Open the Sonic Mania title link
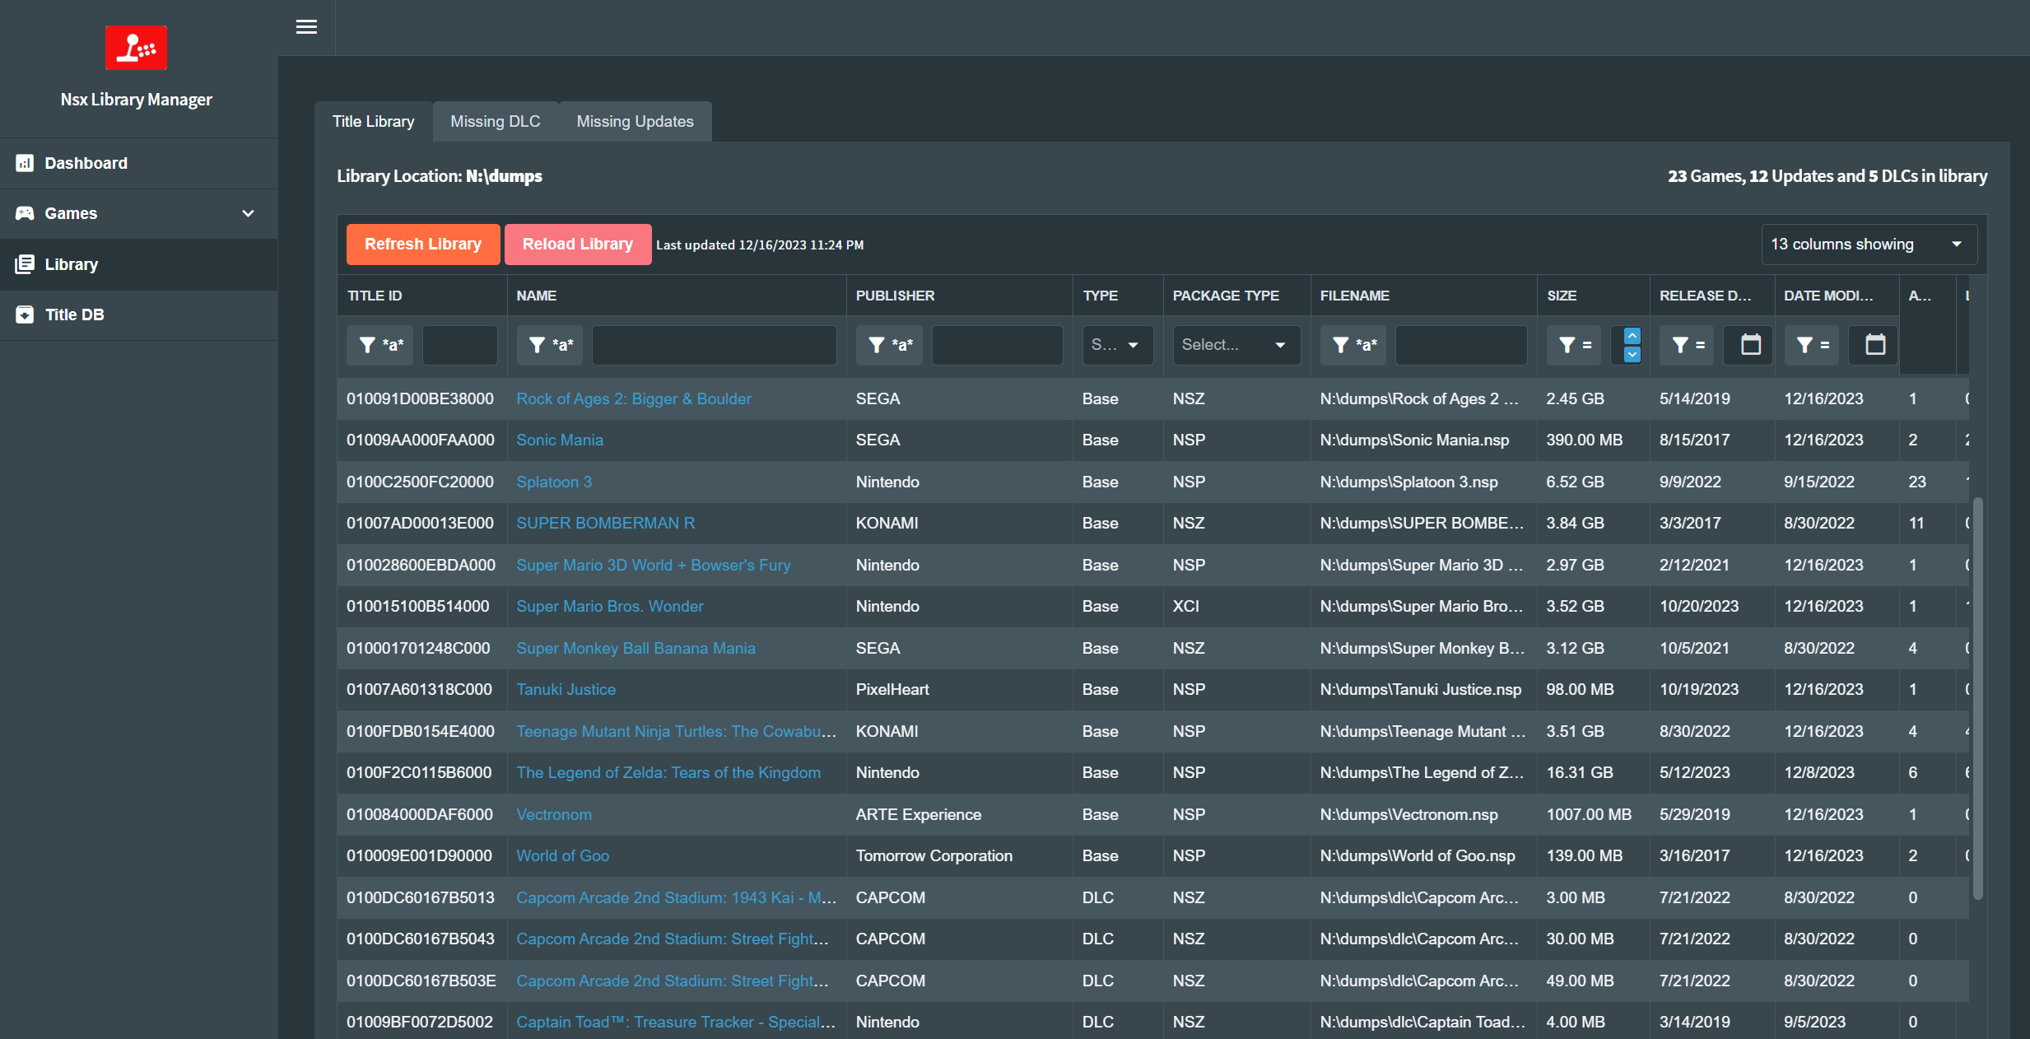Screen dimensions: 2030x1039 coord(560,440)
